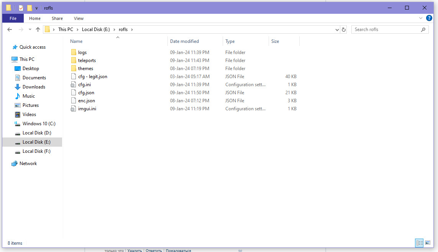This screenshot has width=438, height=252.
Task: Click the 40 KB size value
Action: point(291,77)
